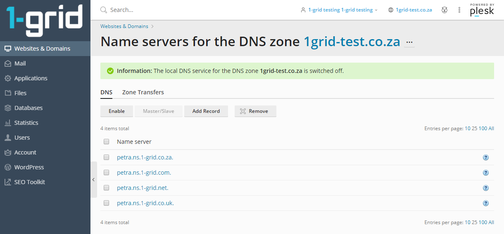
Task: Click the search magnifier icon
Action: click(104, 10)
